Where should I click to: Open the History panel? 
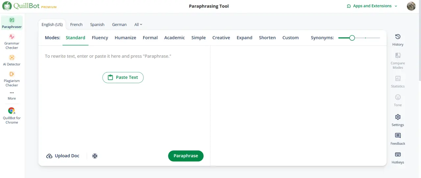pyautogui.click(x=398, y=40)
